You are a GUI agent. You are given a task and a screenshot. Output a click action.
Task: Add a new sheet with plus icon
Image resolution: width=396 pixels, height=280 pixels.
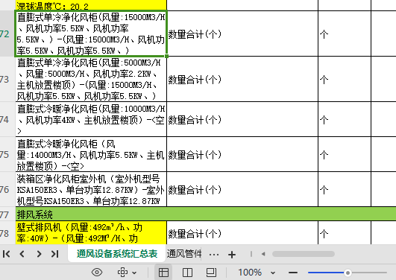point(232,255)
